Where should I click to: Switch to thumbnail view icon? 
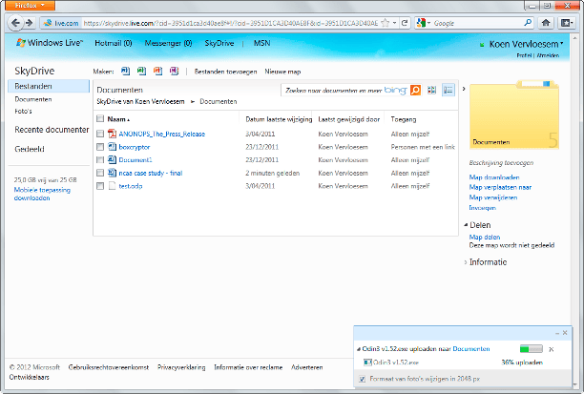(431, 90)
